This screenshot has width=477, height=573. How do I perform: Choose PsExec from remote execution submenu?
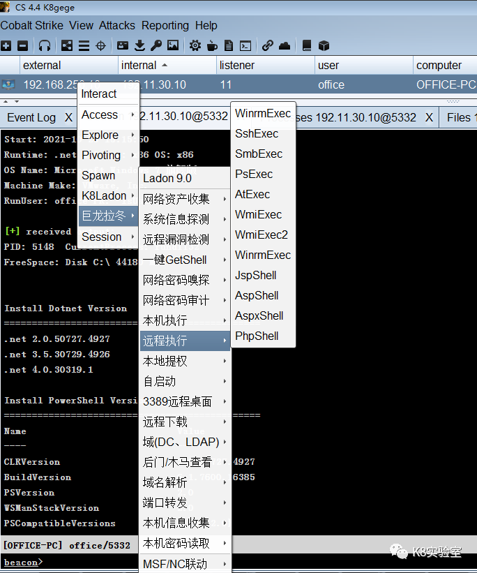pos(263,174)
